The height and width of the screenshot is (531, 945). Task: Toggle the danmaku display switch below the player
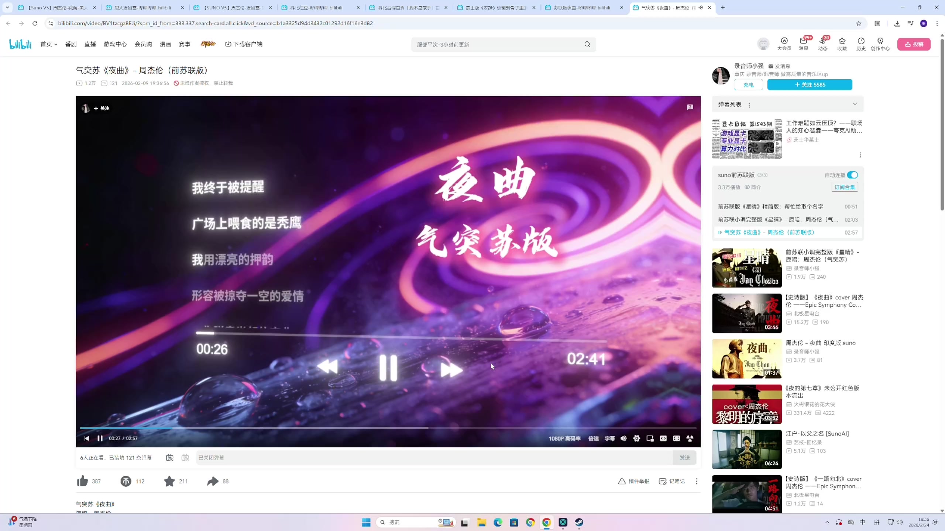169,458
